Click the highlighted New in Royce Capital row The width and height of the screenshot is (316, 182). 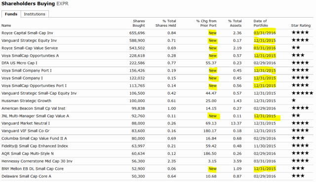[213, 33]
